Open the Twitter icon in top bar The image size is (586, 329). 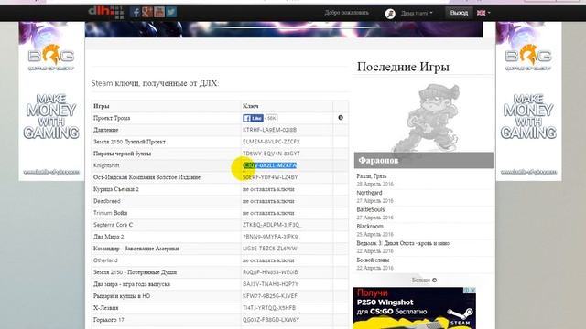[x=171, y=12]
